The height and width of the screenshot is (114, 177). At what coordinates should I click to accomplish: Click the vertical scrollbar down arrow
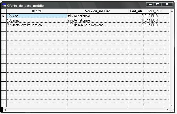pos(171,105)
